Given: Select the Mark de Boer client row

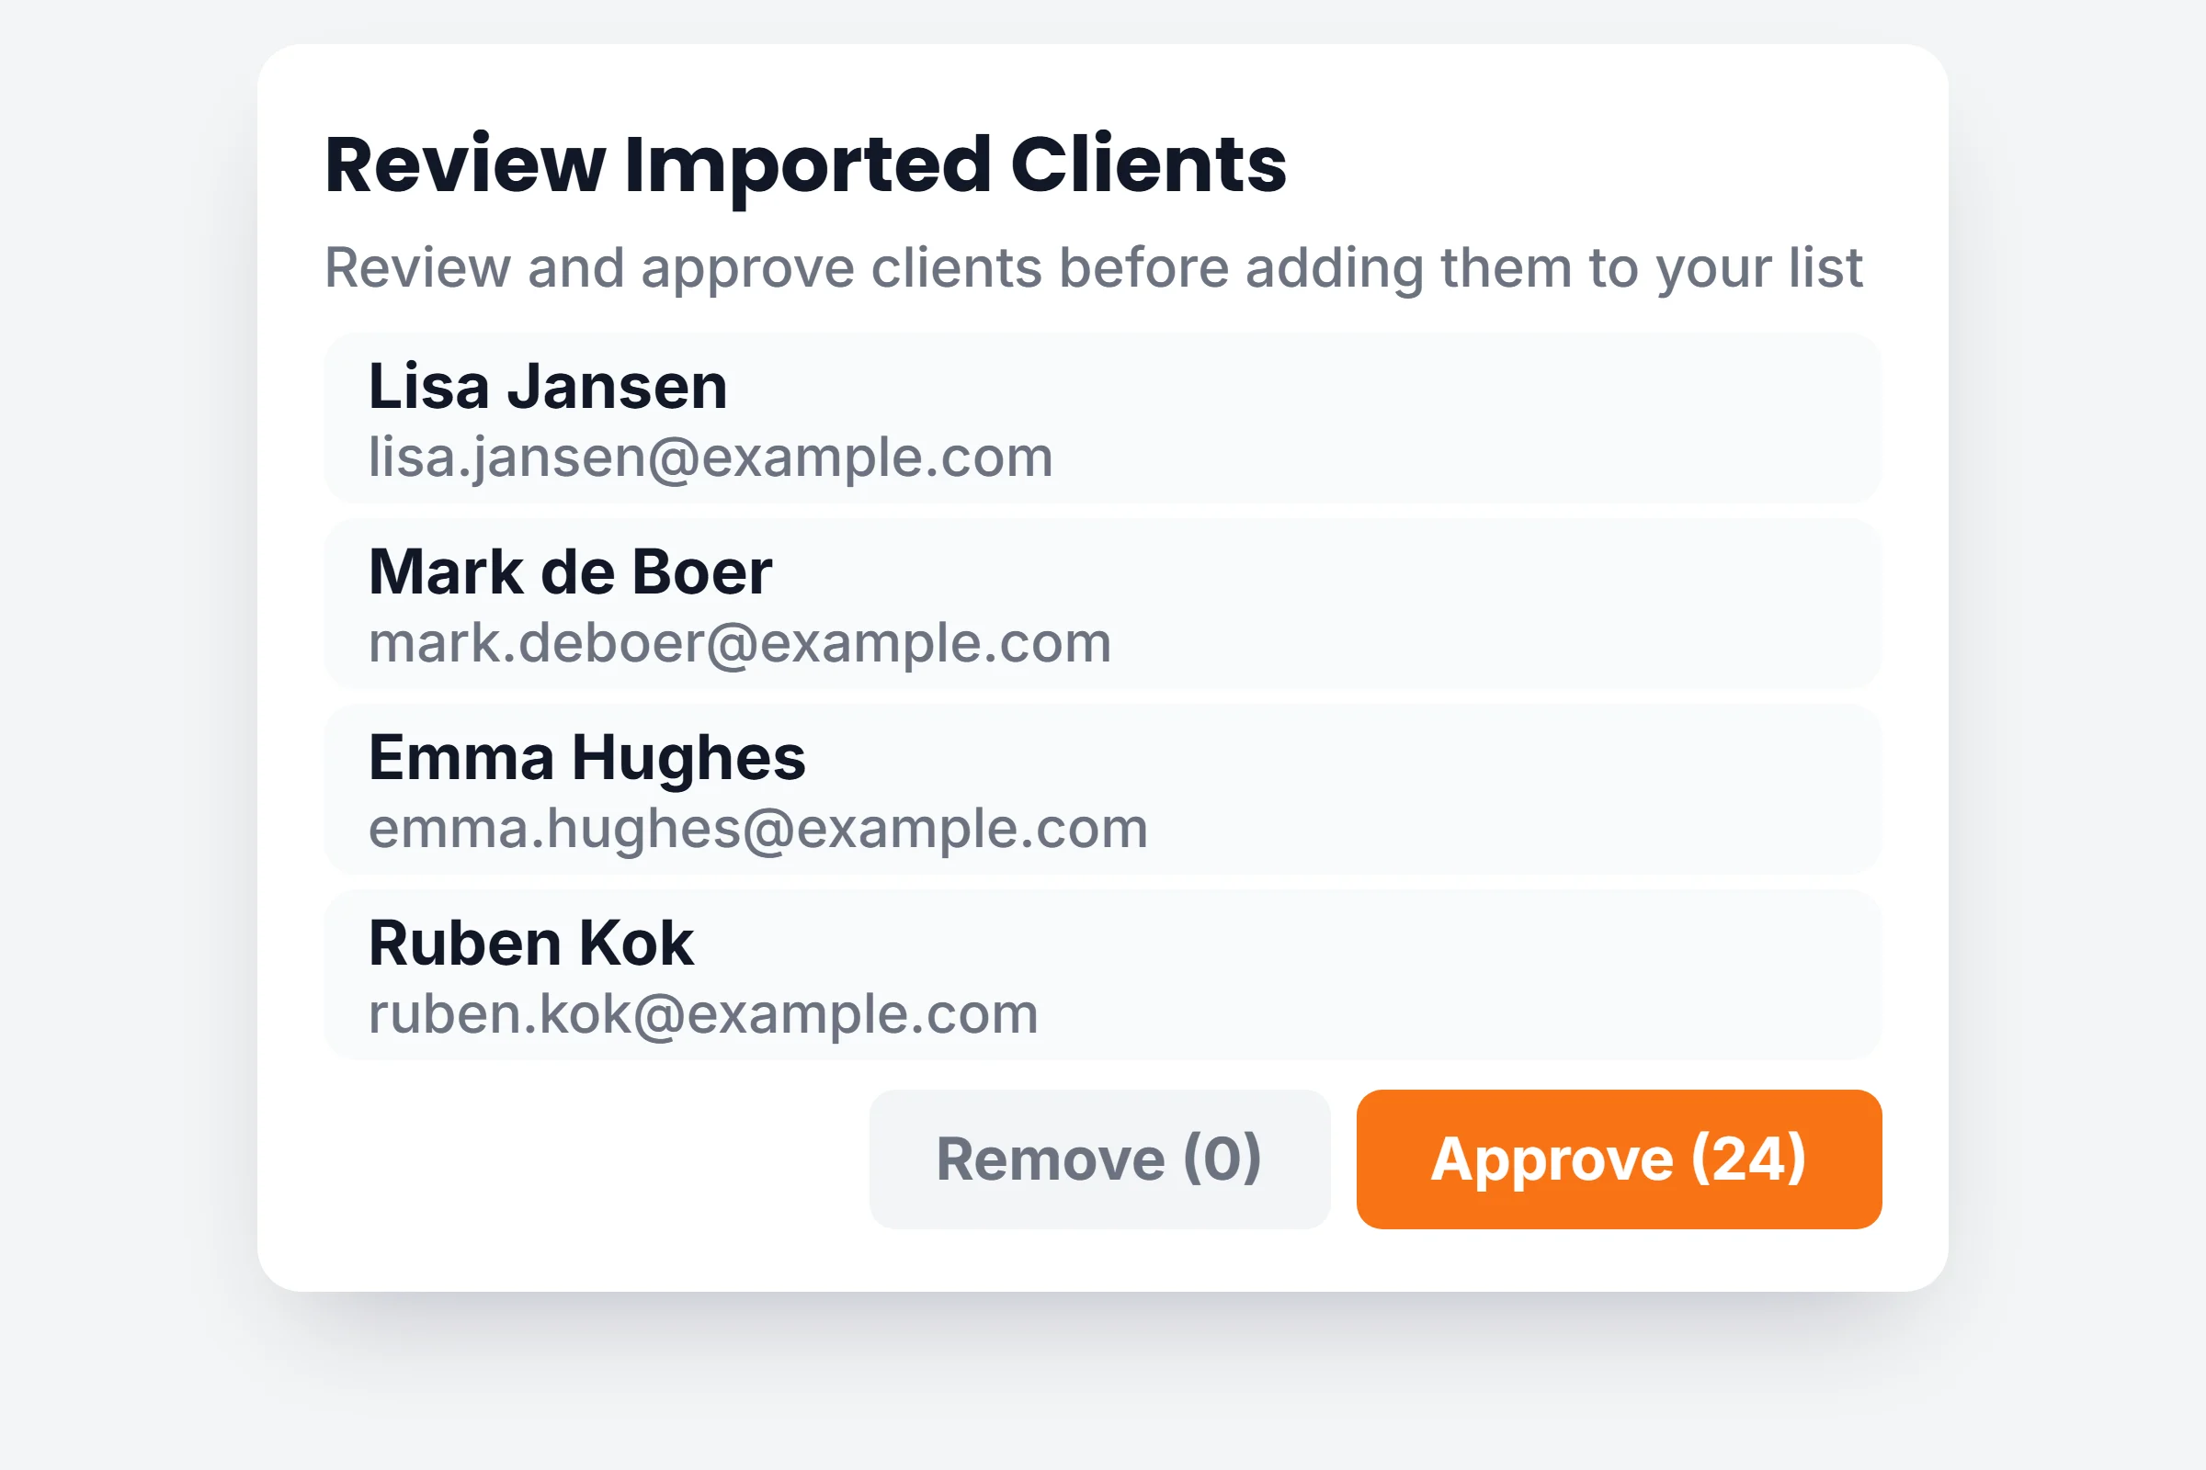Looking at the screenshot, I should click(1102, 604).
